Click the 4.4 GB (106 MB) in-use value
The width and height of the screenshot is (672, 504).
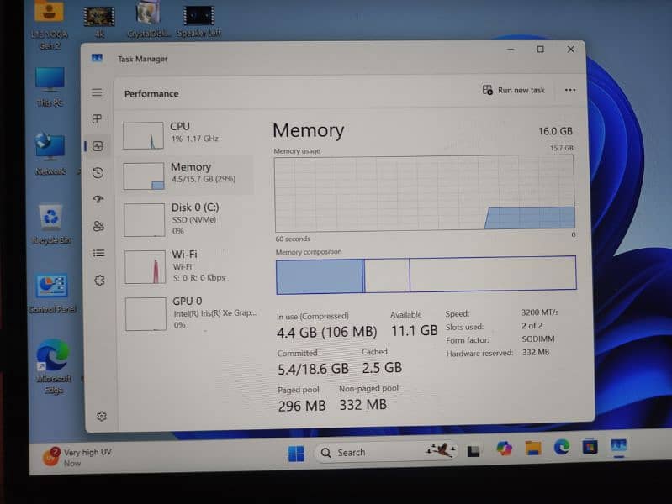[327, 332]
